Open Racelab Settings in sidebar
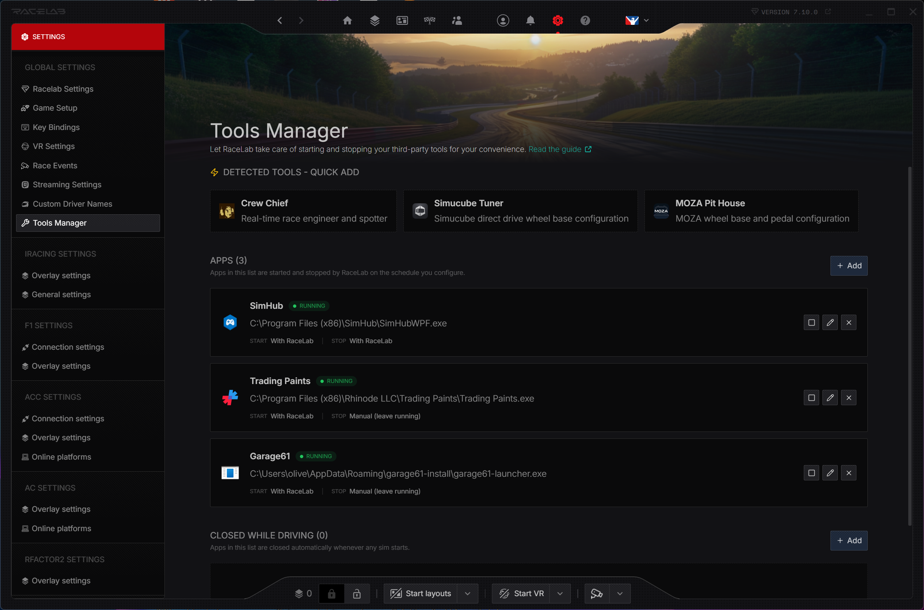 (88, 89)
